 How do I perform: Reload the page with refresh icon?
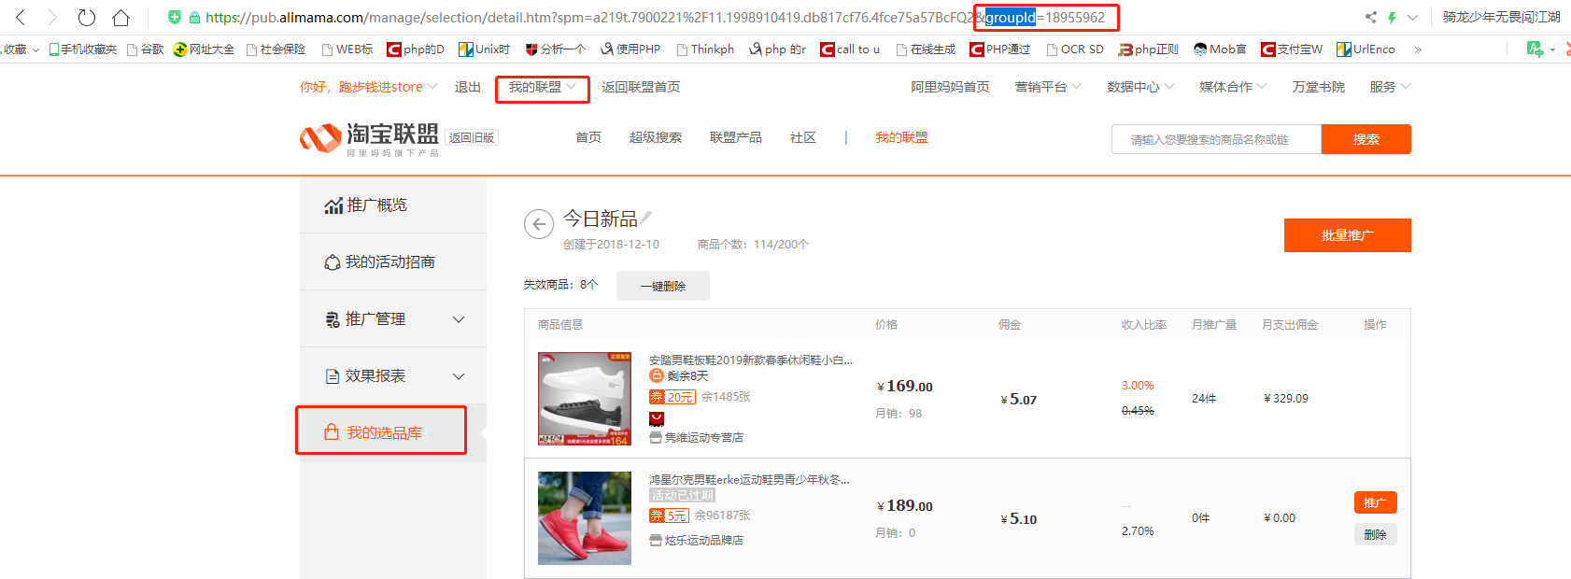[x=86, y=17]
